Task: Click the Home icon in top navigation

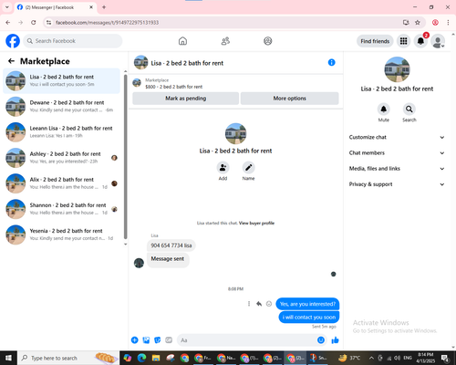Action: click(182, 41)
